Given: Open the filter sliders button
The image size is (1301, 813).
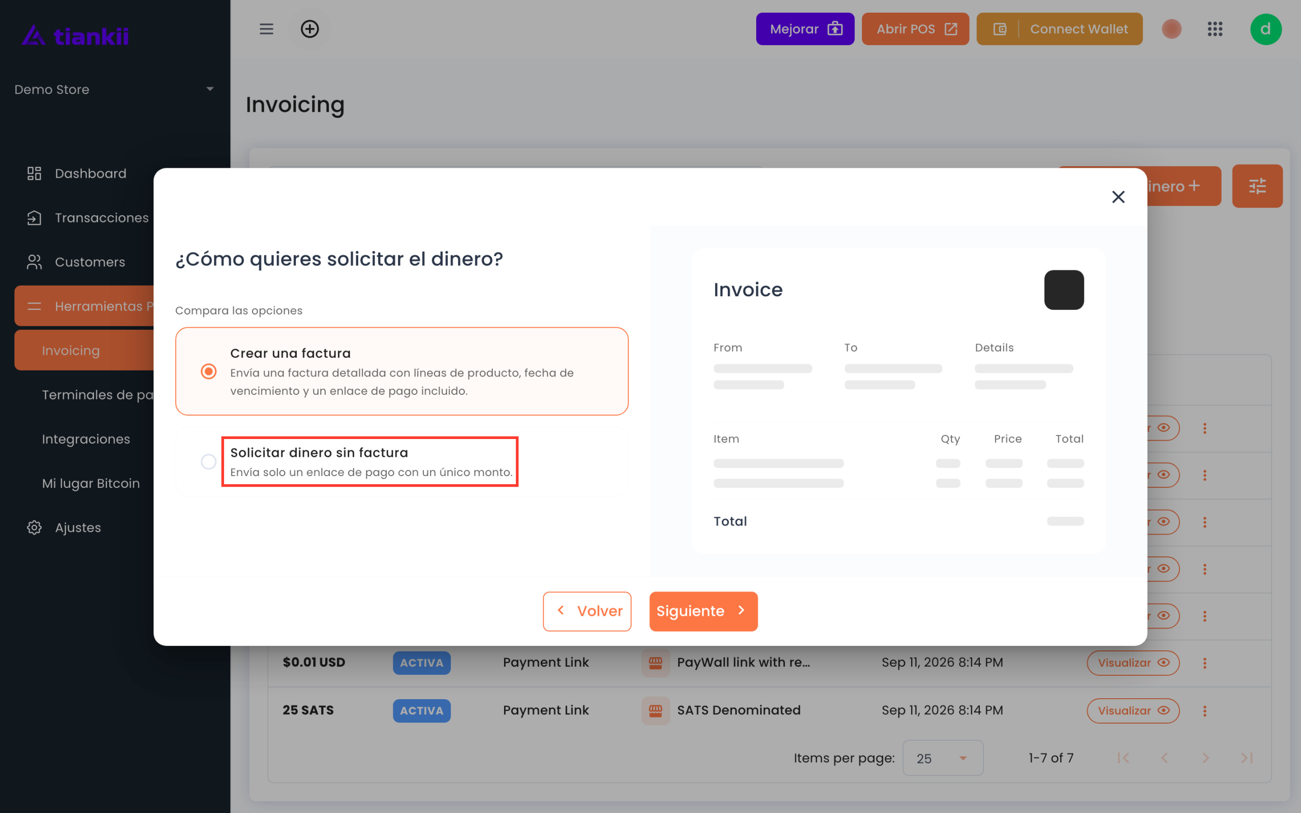Looking at the screenshot, I should tap(1257, 186).
